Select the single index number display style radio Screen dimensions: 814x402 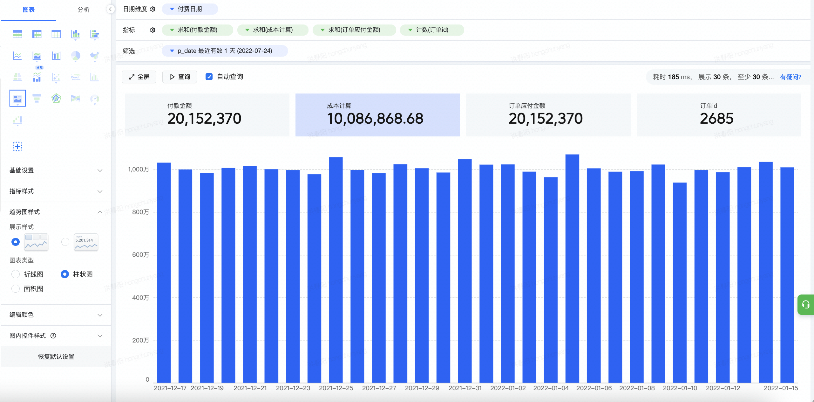pyautogui.click(x=65, y=242)
